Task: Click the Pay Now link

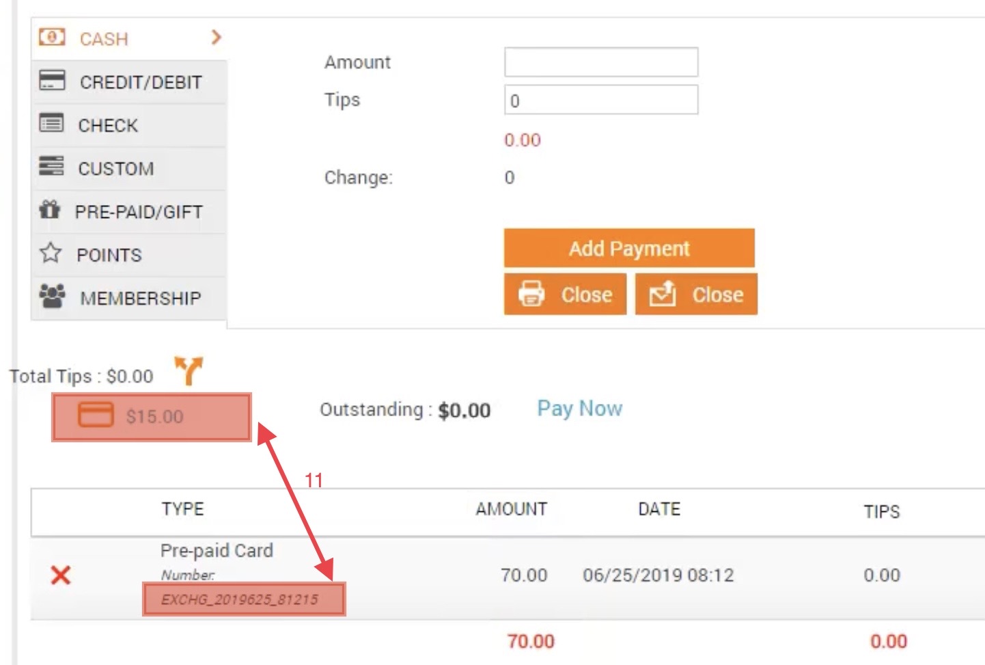Action: coord(579,409)
